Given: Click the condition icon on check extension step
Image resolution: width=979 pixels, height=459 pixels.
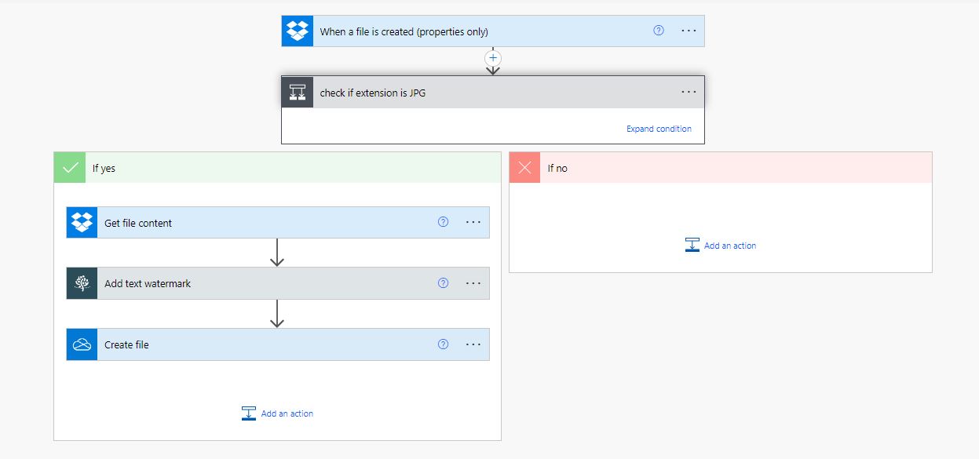Looking at the screenshot, I should point(298,93).
